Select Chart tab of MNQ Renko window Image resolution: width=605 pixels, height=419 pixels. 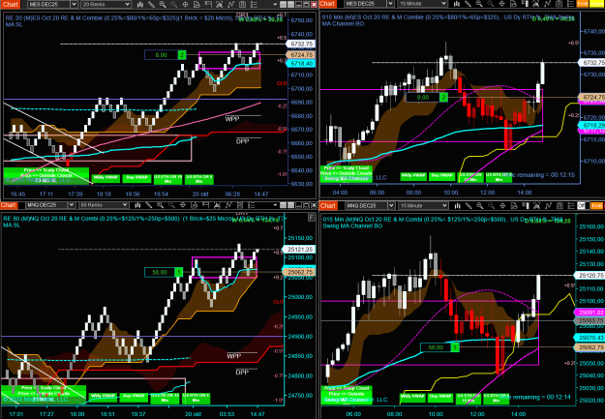click(9, 205)
